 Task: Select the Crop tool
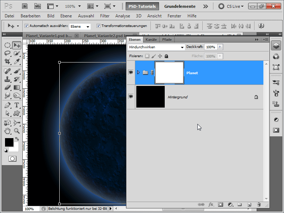click(x=7, y=61)
